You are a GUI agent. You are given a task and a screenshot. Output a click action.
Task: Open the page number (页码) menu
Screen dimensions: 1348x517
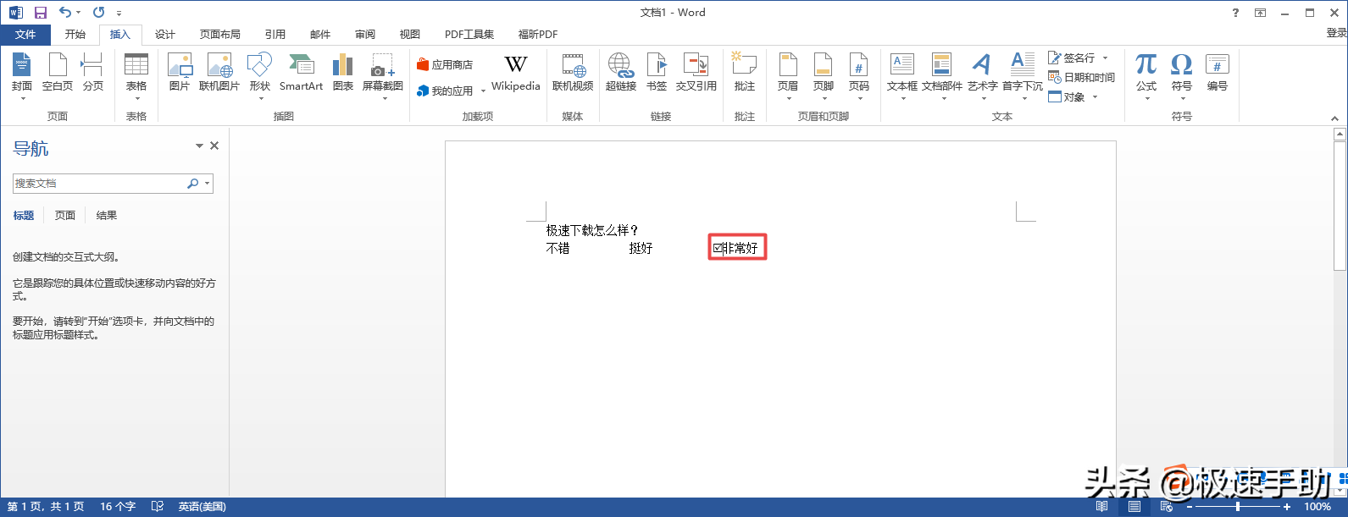859,75
